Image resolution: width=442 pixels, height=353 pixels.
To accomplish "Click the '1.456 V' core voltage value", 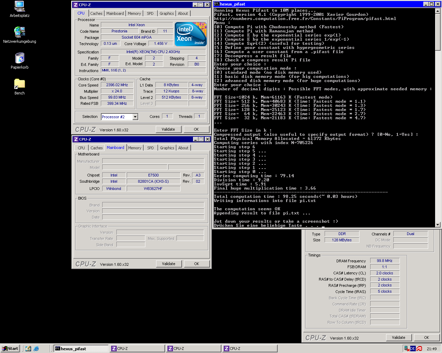I will [161, 43].
